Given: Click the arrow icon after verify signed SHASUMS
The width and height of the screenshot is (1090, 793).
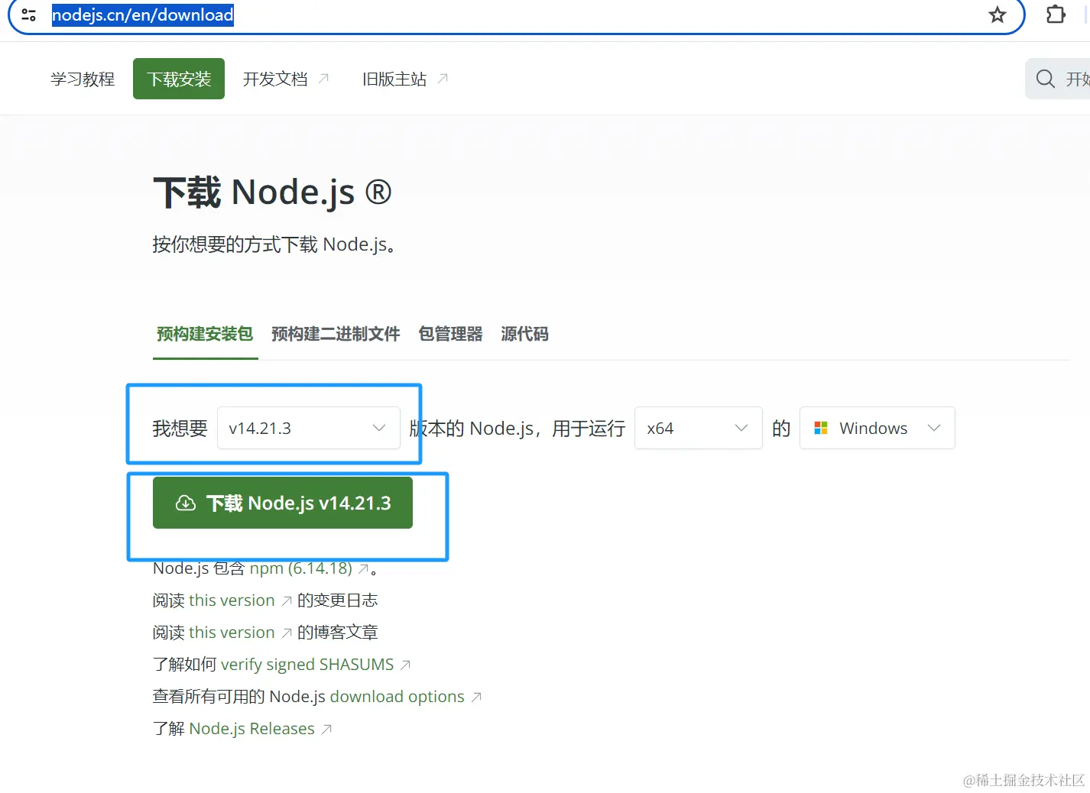Looking at the screenshot, I should pos(406,665).
